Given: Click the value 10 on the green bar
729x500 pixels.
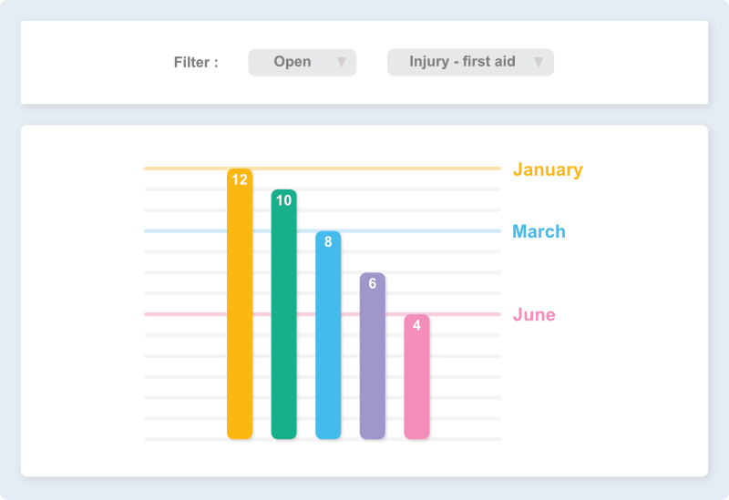Looking at the screenshot, I should [x=284, y=200].
